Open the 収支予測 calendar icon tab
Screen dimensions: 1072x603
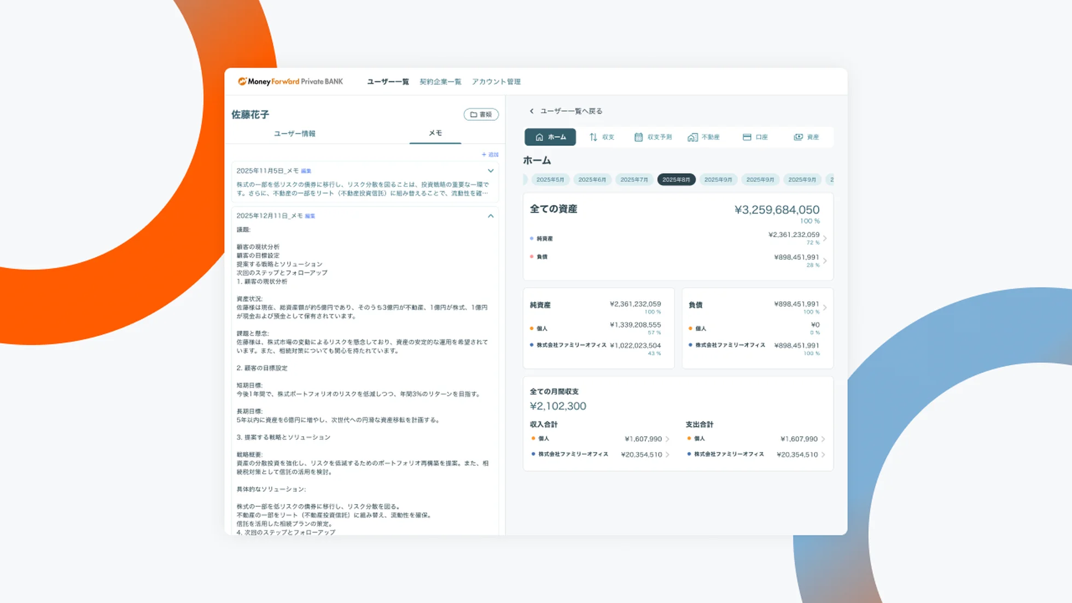click(x=653, y=137)
